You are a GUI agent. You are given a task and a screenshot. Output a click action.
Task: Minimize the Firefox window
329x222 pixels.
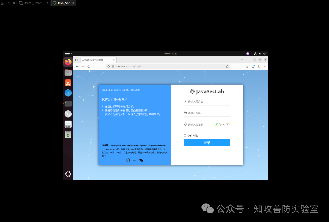click(x=254, y=60)
